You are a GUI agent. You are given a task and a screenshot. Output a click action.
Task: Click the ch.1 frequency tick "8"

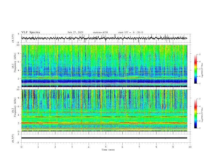(19, 53)
